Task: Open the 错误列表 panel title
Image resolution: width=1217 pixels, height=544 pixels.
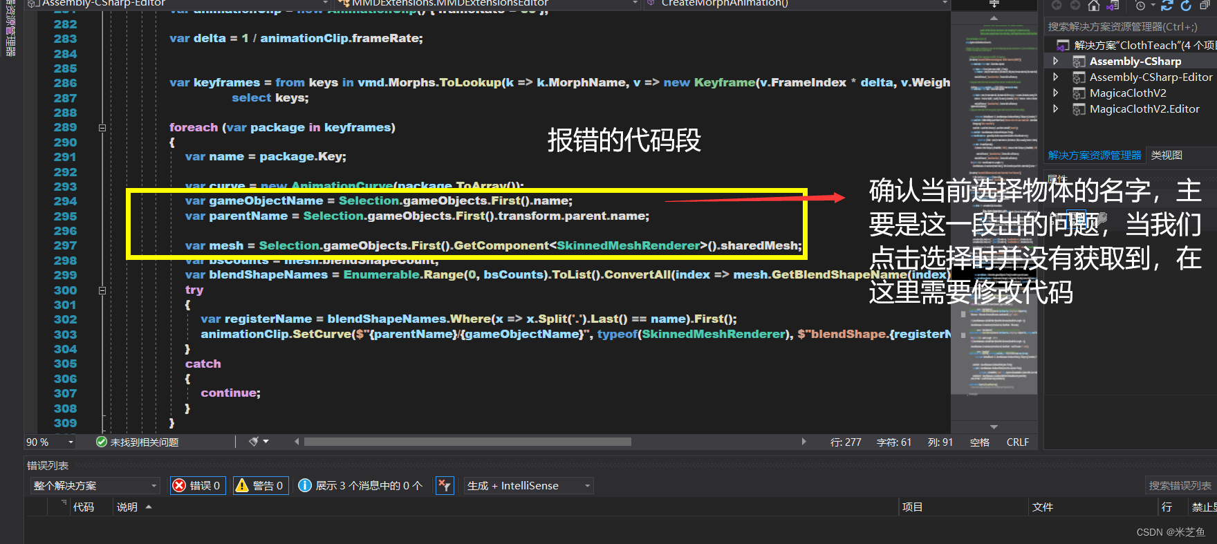Action: [x=48, y=466]
